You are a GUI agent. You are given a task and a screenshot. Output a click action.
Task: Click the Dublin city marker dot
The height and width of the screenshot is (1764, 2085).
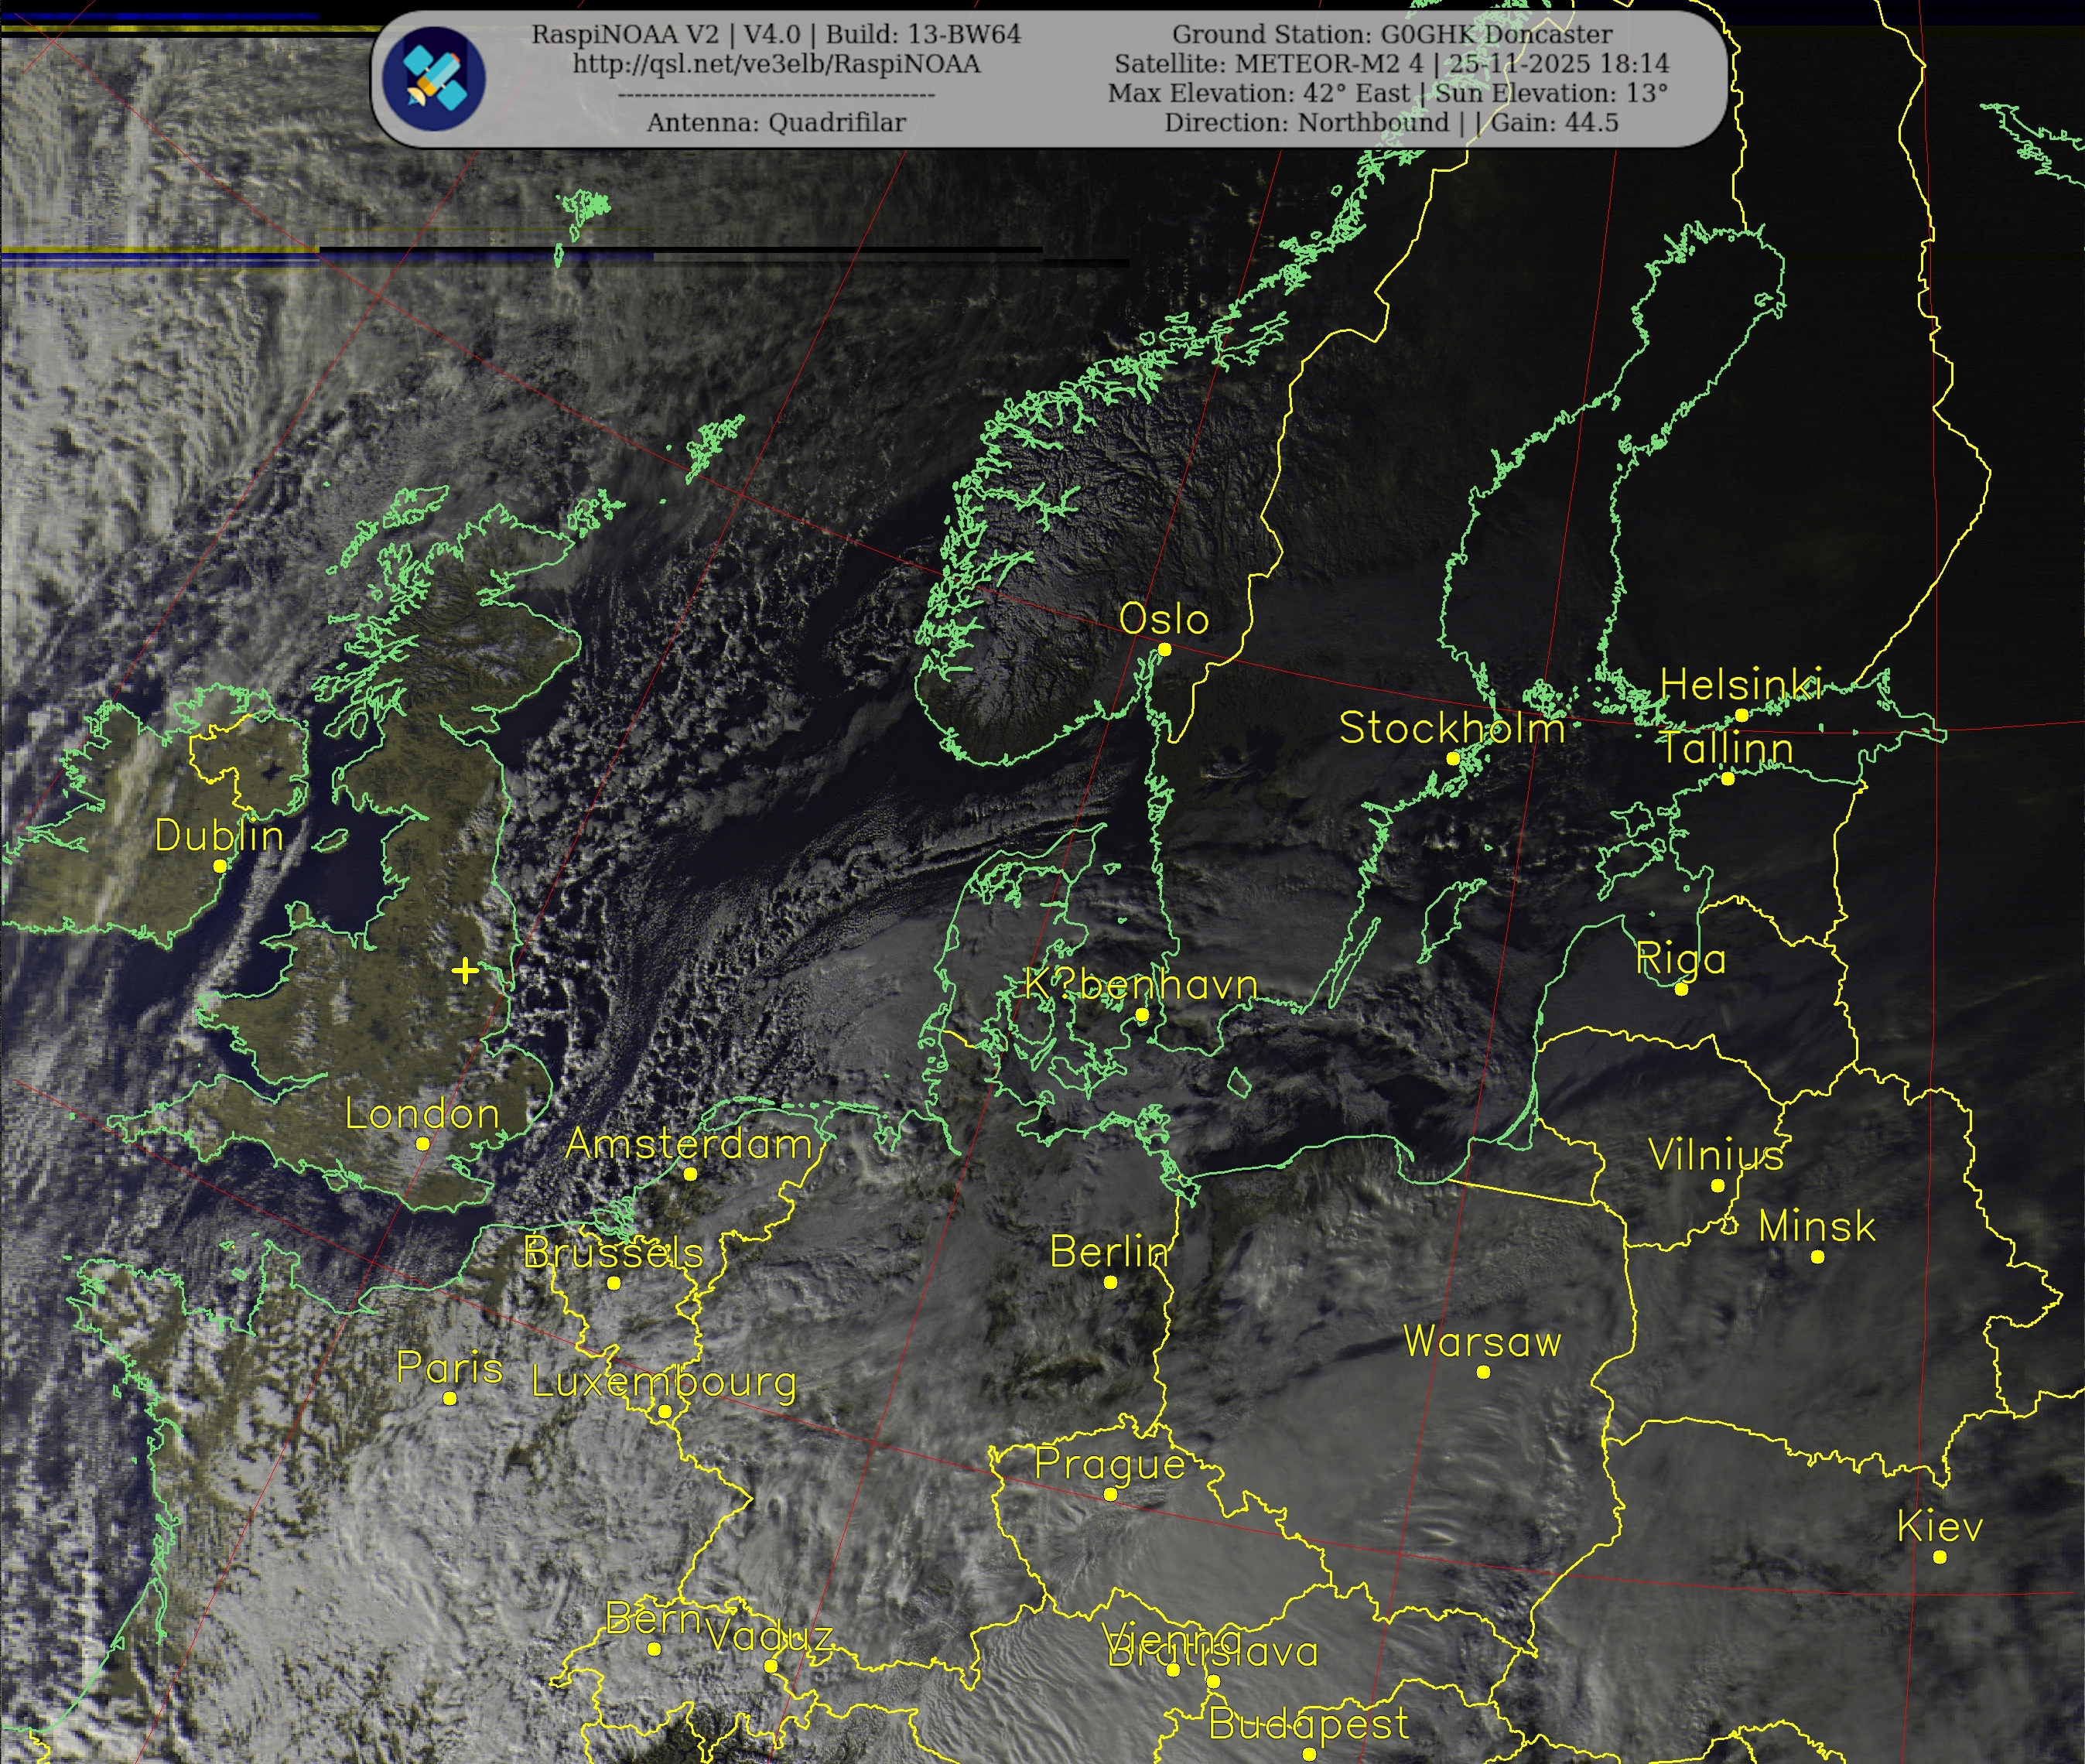220,866
